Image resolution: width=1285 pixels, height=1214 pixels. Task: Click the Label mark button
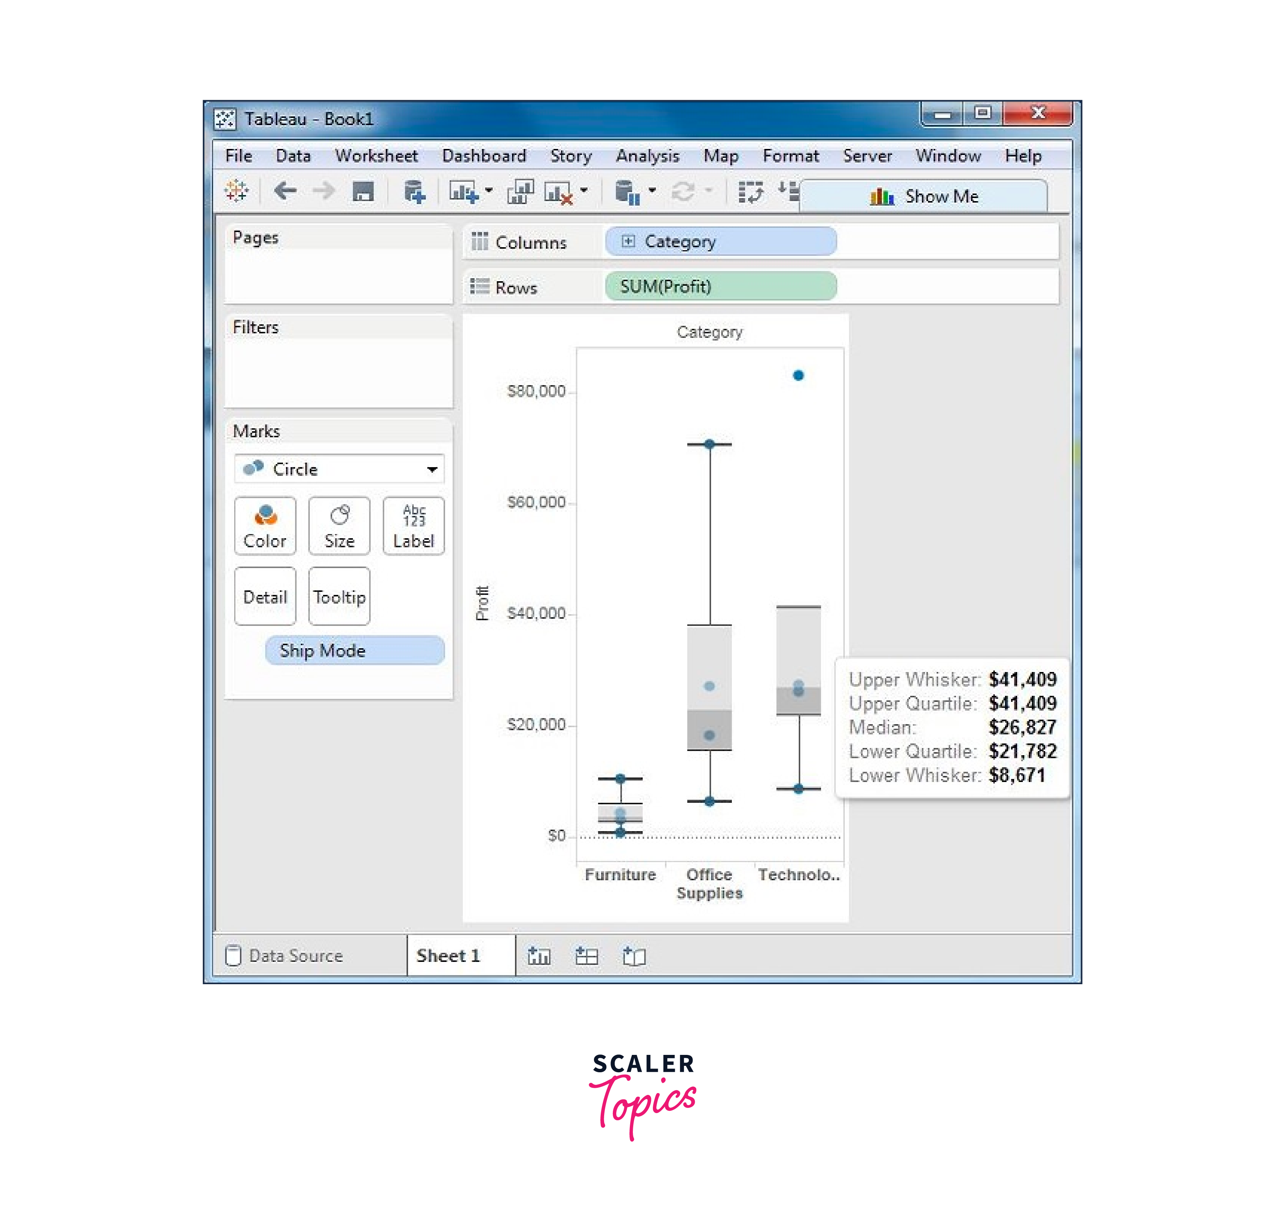pyautogui.click(x=413, y=527)
